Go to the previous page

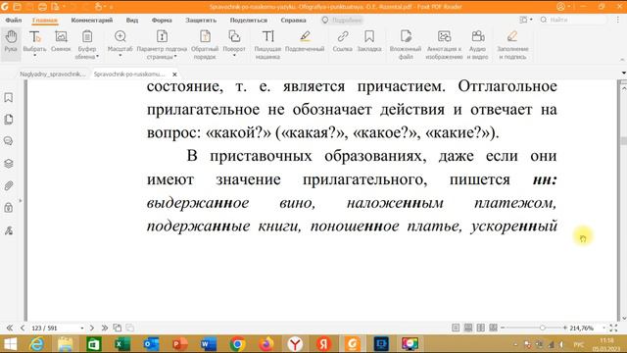click(x=23, y=328)
